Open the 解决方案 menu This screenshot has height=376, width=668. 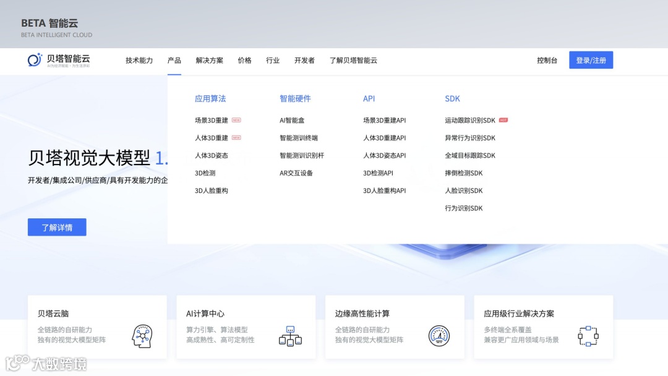point(210,61)
